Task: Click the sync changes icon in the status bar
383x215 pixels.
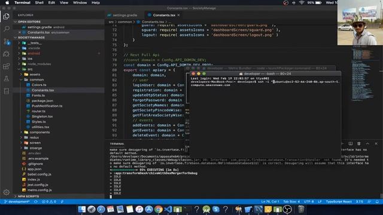Action: (x=36, y=202)
